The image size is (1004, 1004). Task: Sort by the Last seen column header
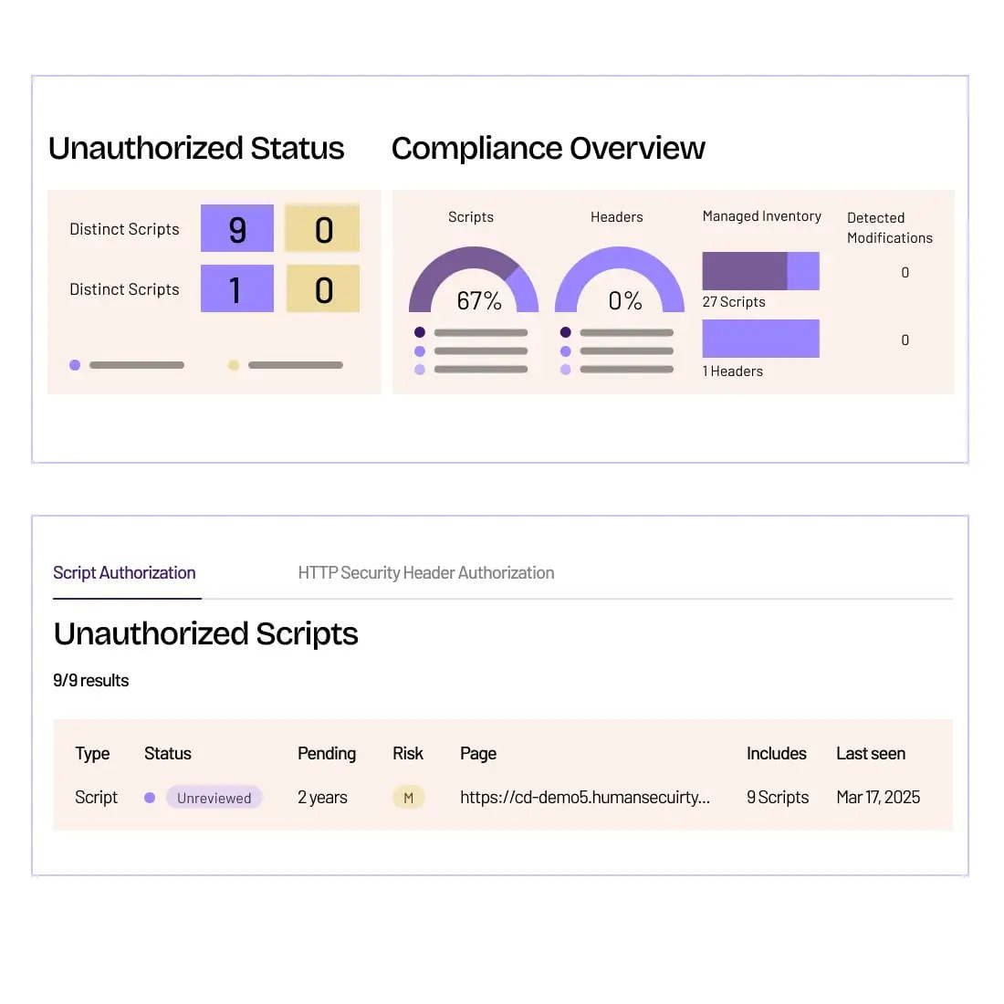click(871, 754)
